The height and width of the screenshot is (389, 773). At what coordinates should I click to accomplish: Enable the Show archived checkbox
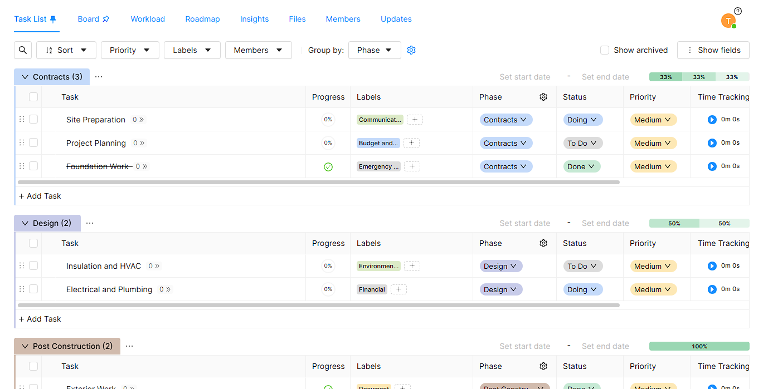pyautogui.click(x=605, y=50)
